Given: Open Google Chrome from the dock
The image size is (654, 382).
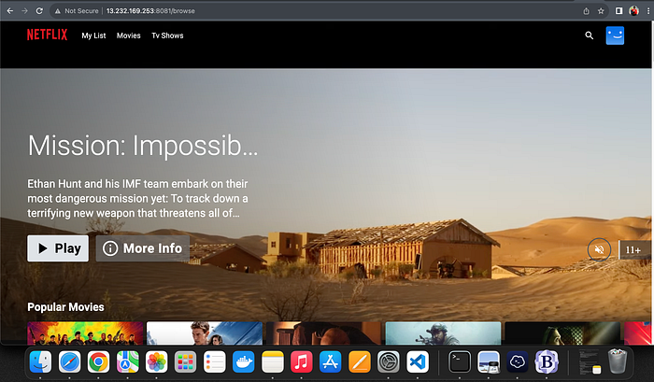Looking at the screenshot, I should click(x=98, y=361).
